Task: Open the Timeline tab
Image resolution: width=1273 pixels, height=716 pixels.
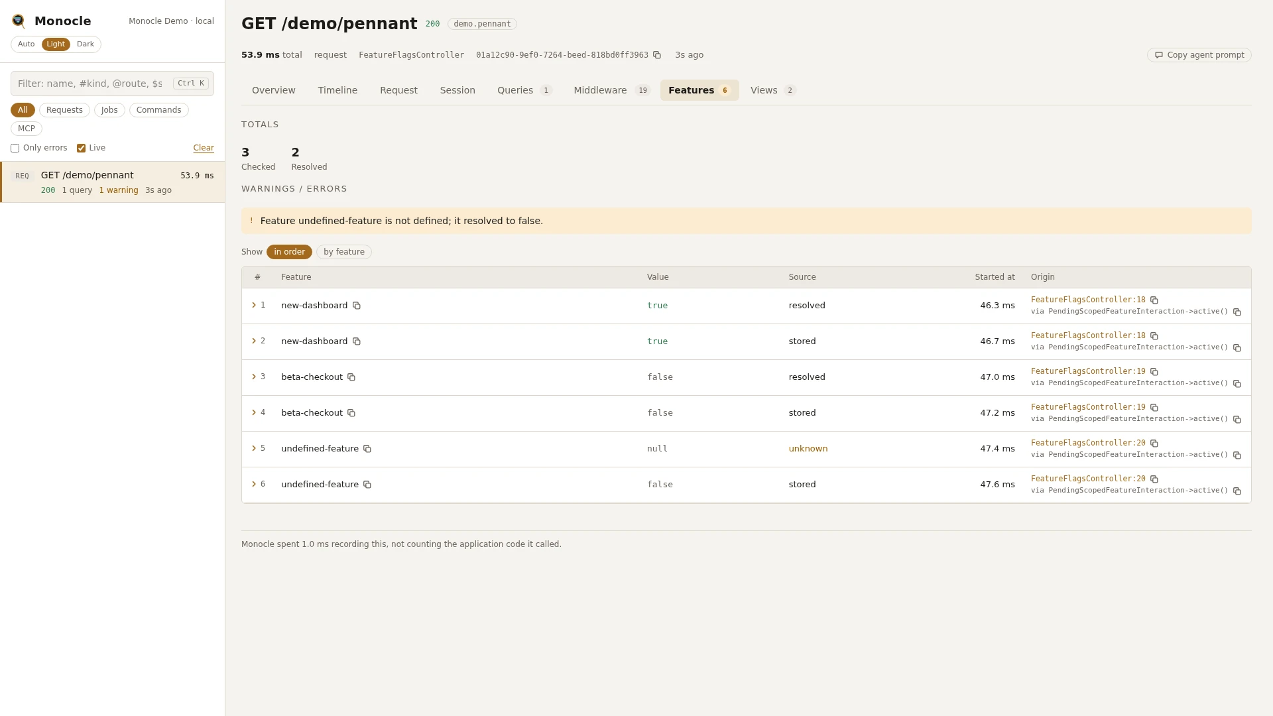Action: coord(337,90)
